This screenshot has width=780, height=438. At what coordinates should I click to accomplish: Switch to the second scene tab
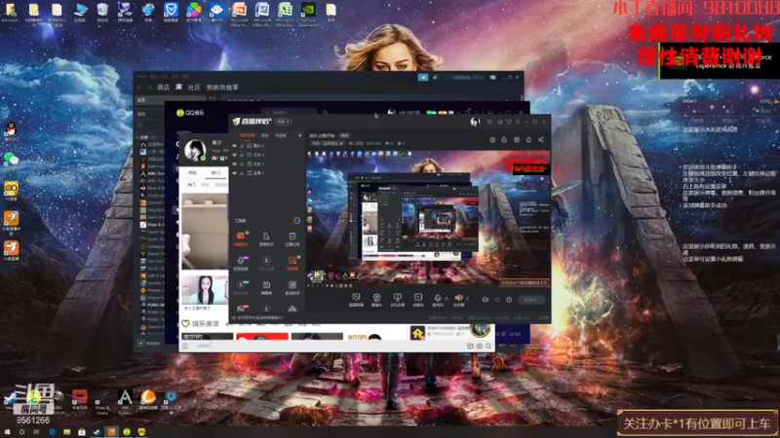click(264, 135)
